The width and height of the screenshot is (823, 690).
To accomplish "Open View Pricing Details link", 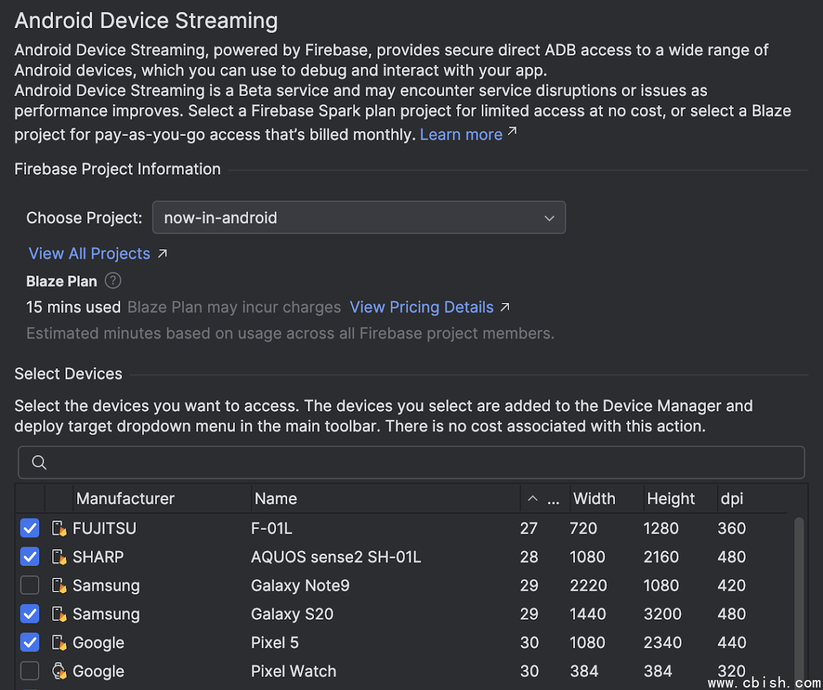I will [x=422, y=307].
